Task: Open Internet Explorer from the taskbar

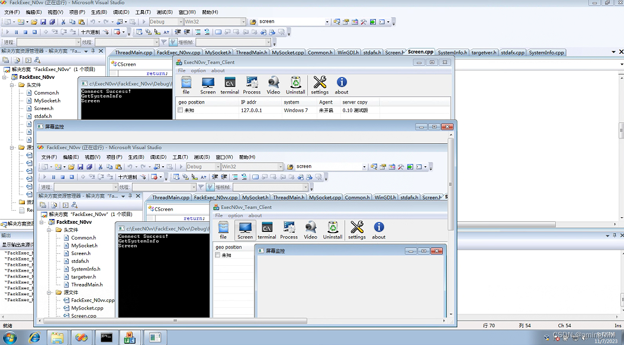Action: pos(34,337)
